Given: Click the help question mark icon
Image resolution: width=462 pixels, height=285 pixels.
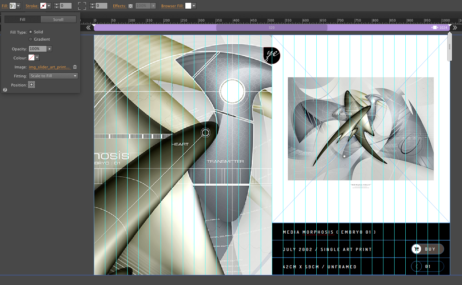Looking at the screenshot, I should coord(5,90).
